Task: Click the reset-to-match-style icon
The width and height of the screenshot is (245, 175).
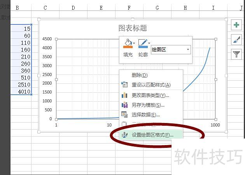Action: point(124,84)
